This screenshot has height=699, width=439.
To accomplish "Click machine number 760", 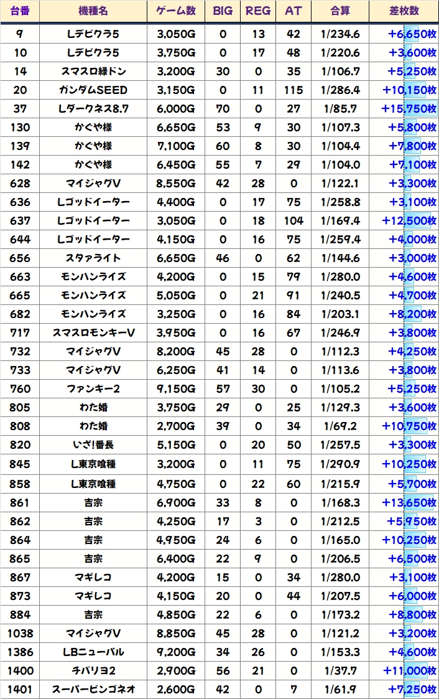I will click(20, 389).
